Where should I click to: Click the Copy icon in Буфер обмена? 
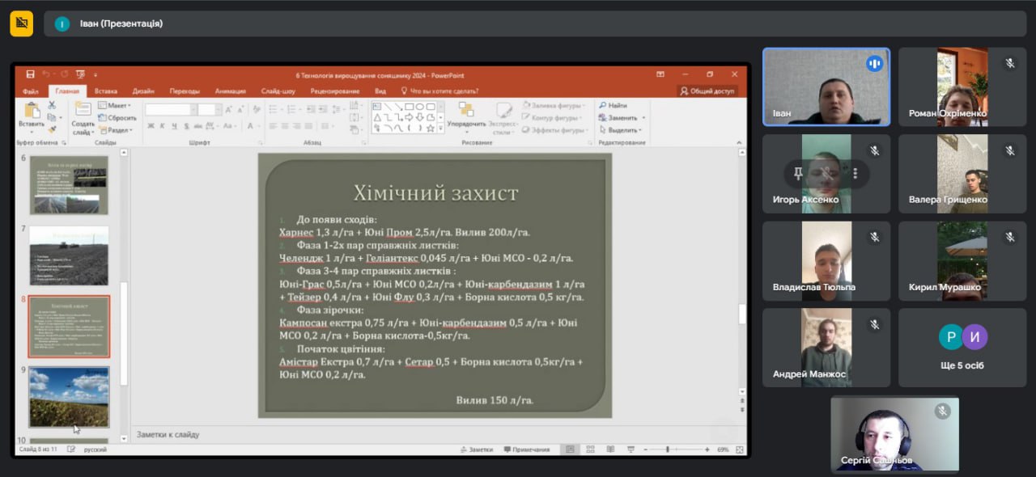point(53,117)
